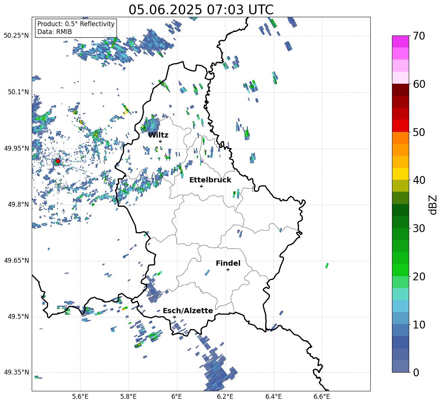Pick the yellow colorbar swatch just above 40

(400, 174)
